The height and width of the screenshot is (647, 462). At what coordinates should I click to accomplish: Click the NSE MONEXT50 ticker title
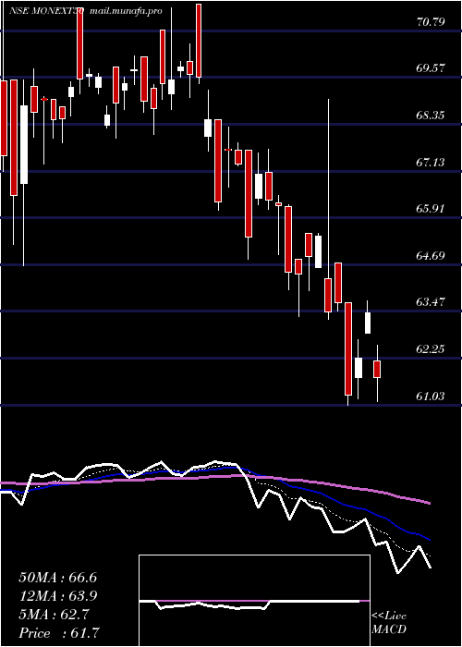46,11
